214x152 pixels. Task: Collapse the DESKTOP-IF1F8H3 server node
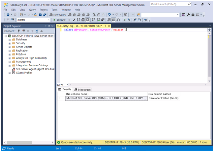[x=6, y=36]
